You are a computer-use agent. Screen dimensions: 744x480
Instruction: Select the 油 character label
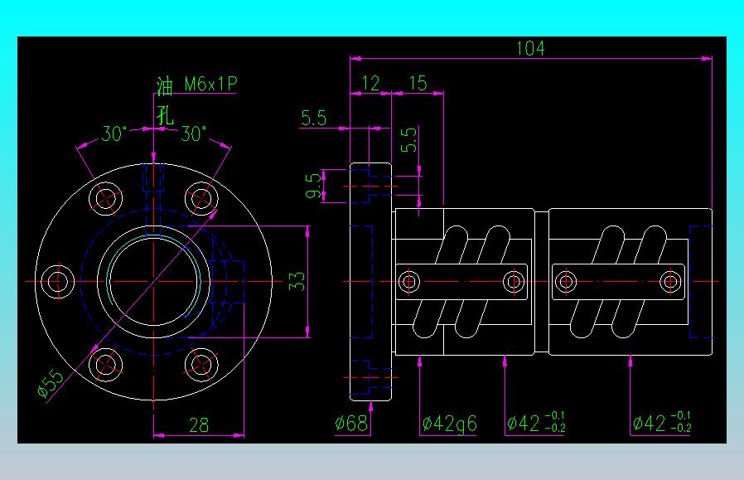pyautogui.click(x=165, y=85)
